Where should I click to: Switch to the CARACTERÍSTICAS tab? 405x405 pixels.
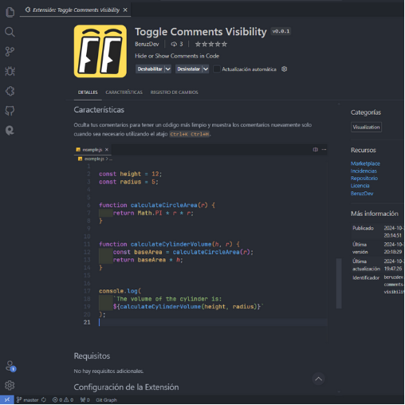pyautogui.click(x=124, y=92)
